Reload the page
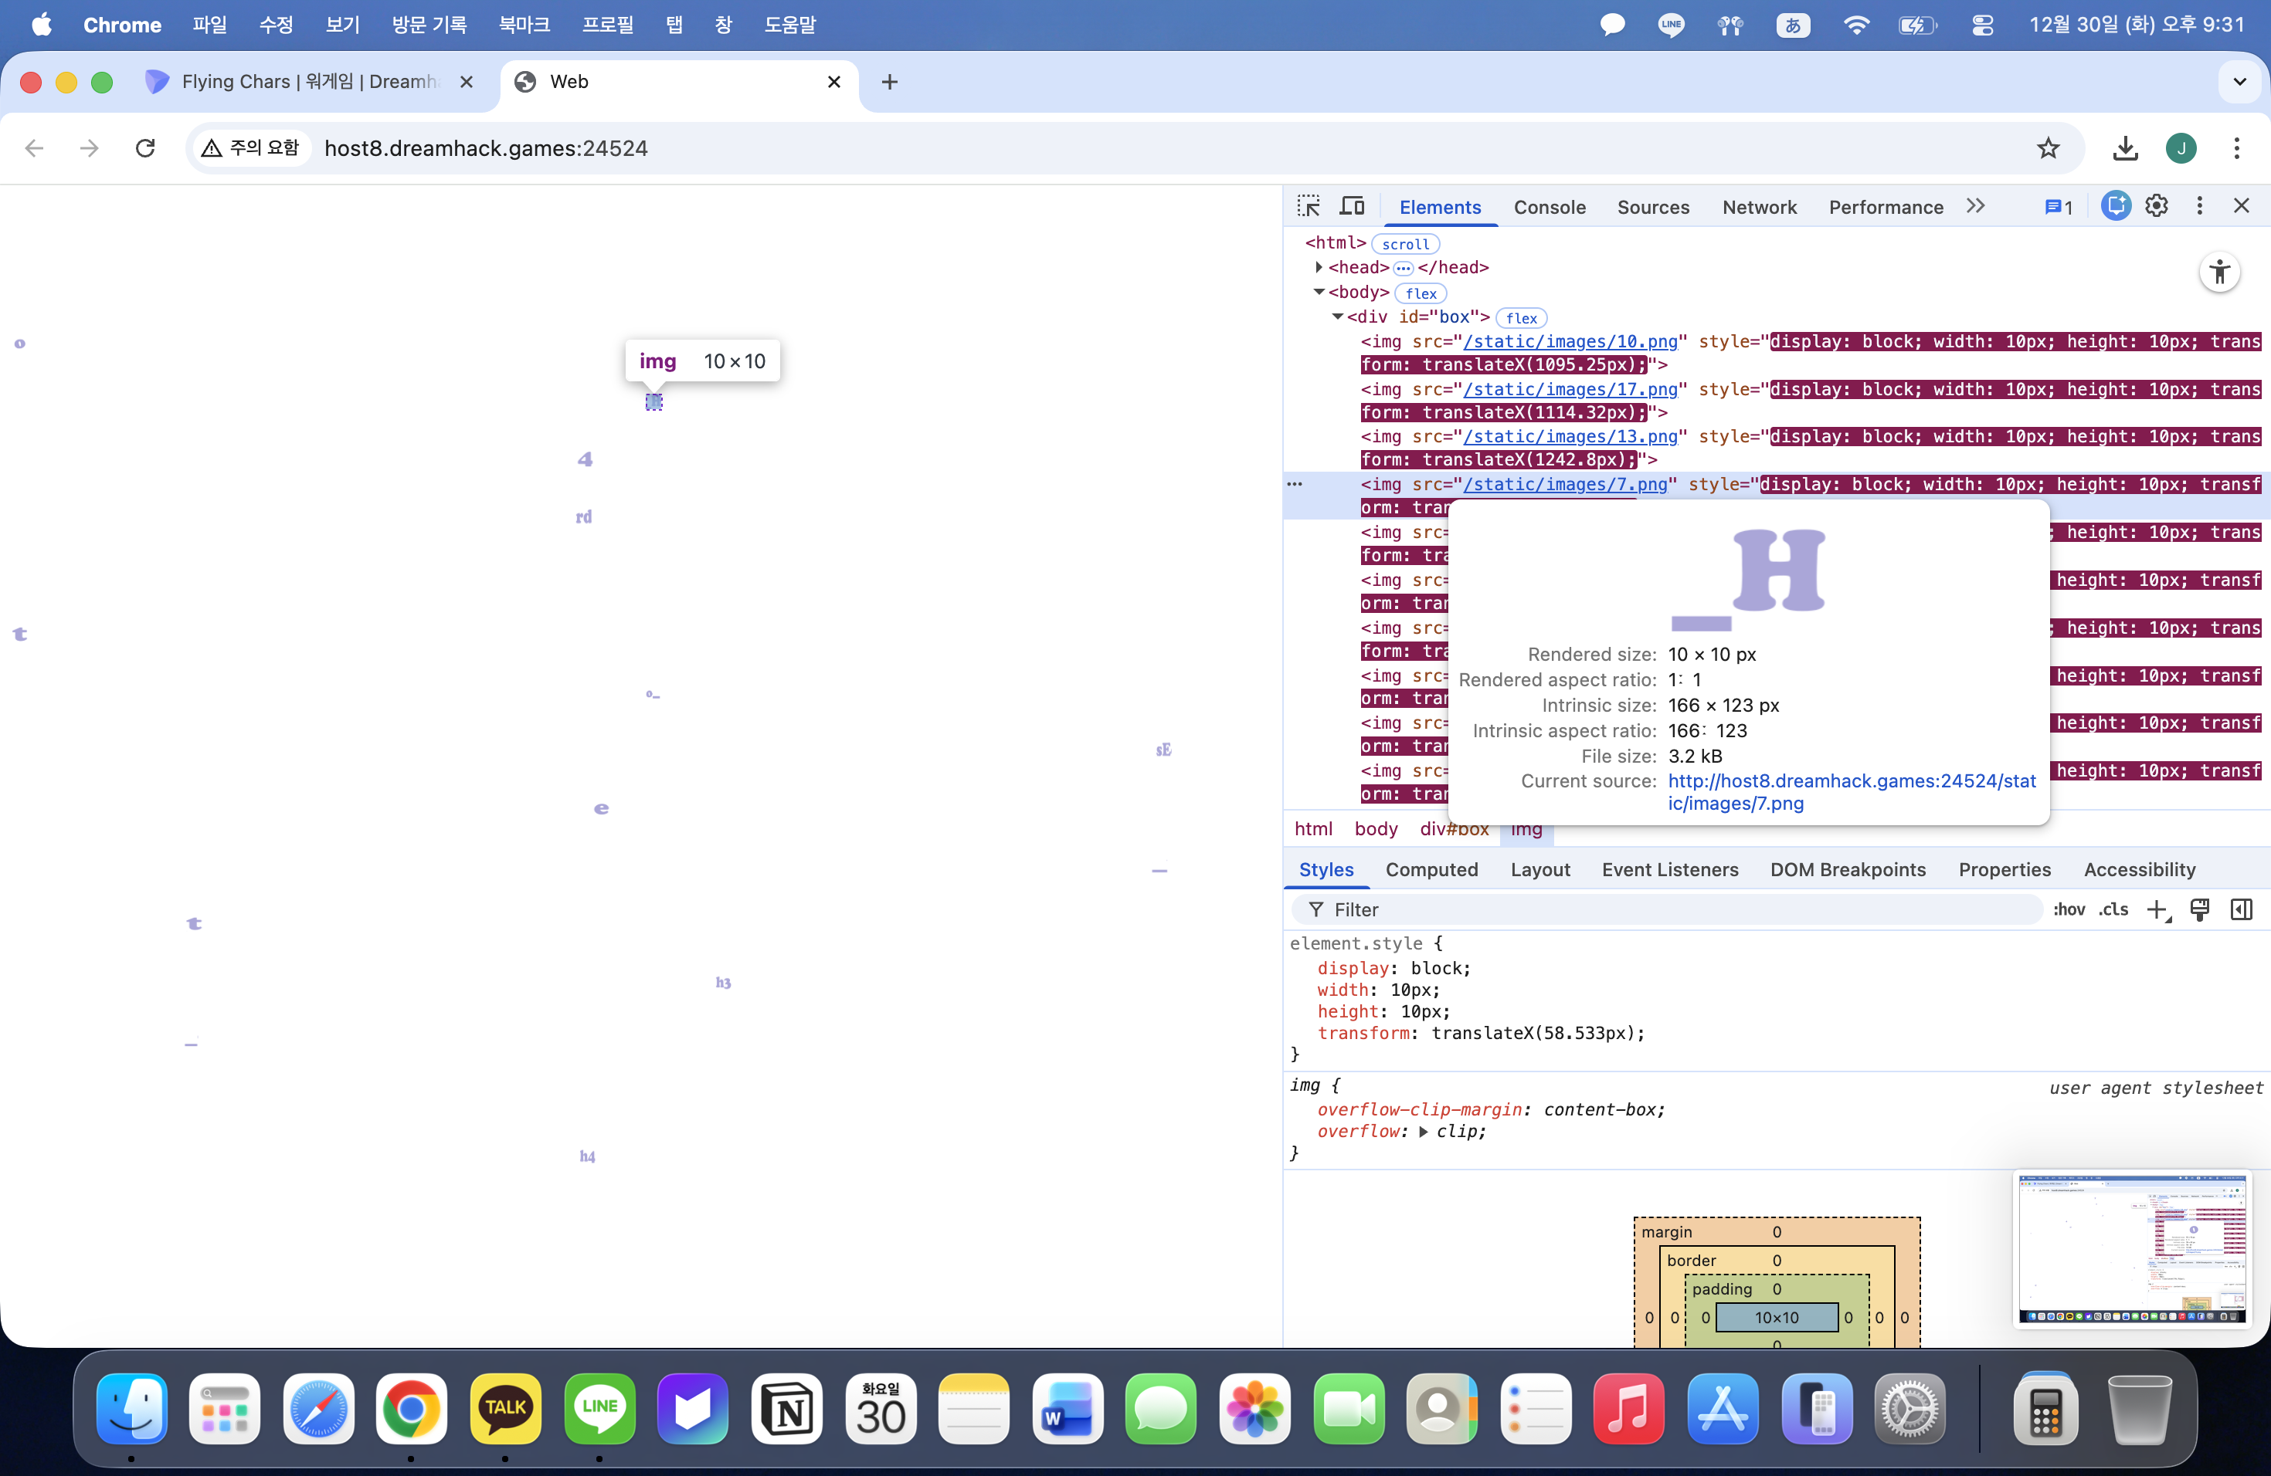Image resolution: width=2271 pixels, height=1476 pixels. tap(145, 147)
